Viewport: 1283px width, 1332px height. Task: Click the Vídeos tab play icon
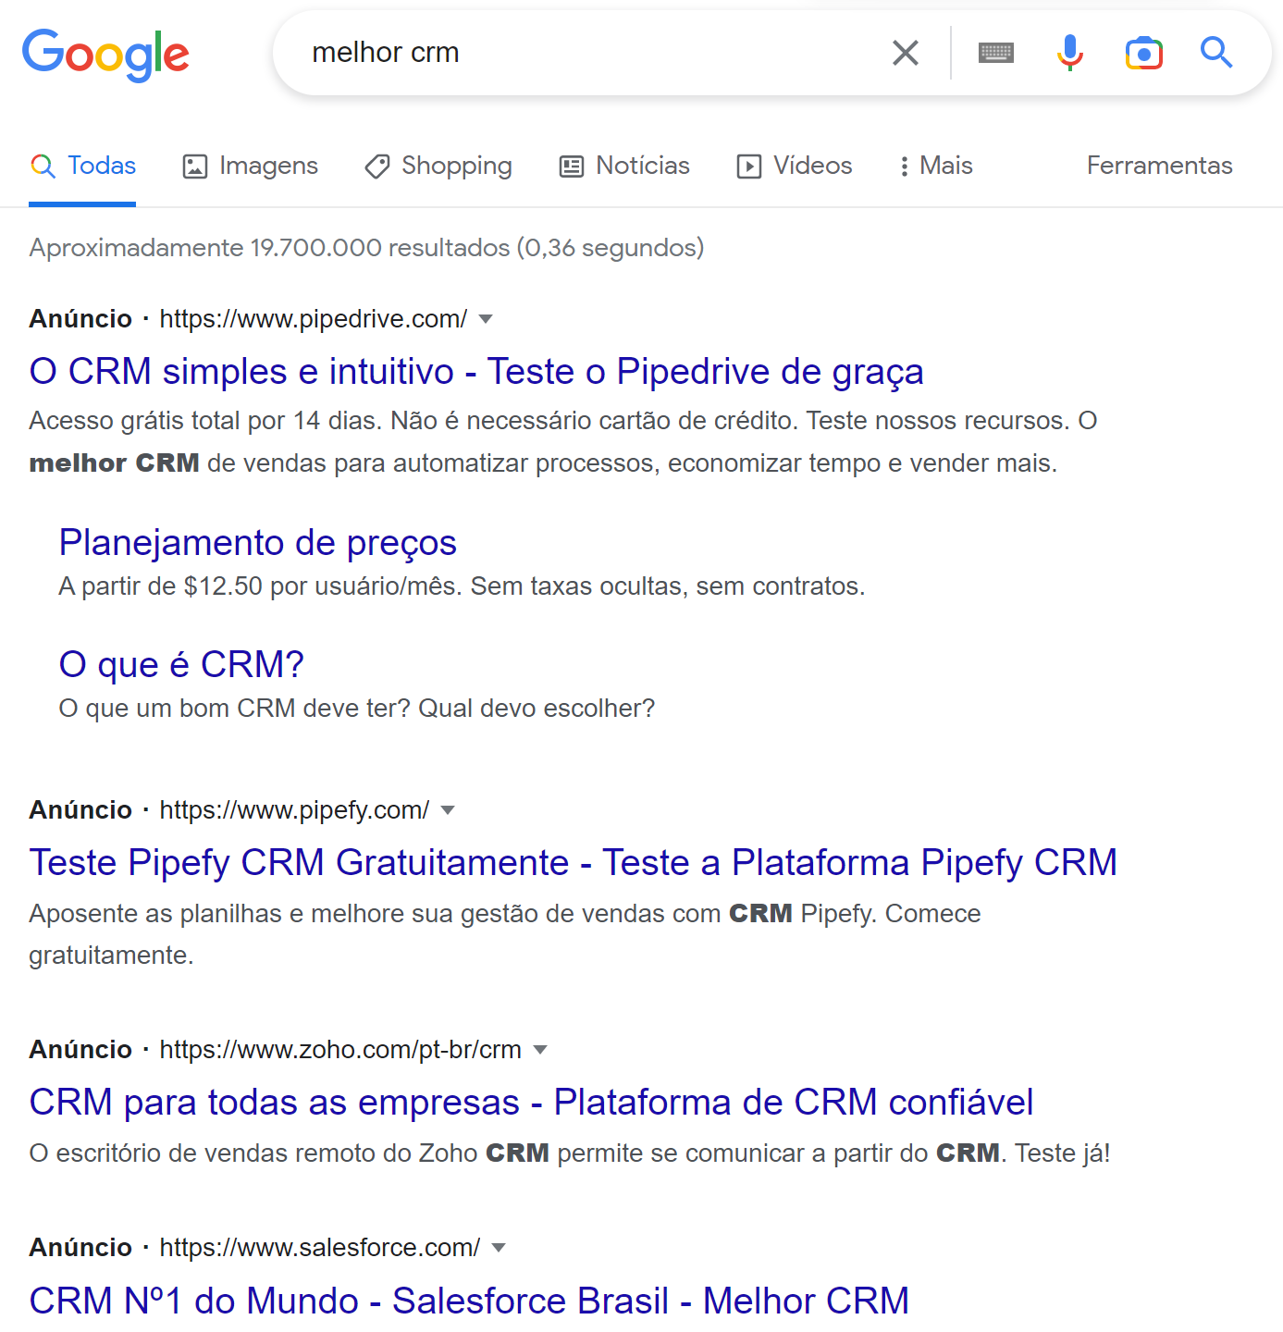(749, 166)
